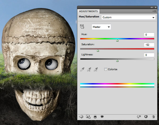Screen dimensions: 159x125
Task: Click the Hue value field
Action: 149,35
